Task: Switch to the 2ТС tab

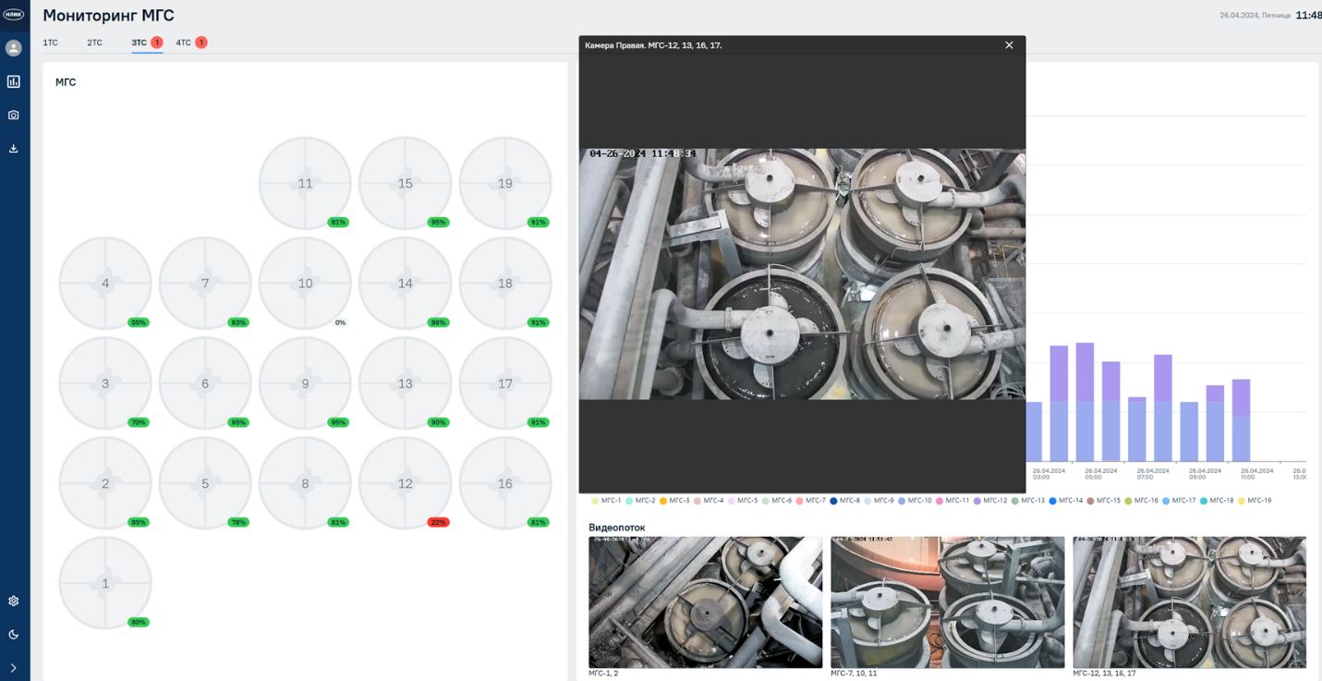Action: point(94,43)
